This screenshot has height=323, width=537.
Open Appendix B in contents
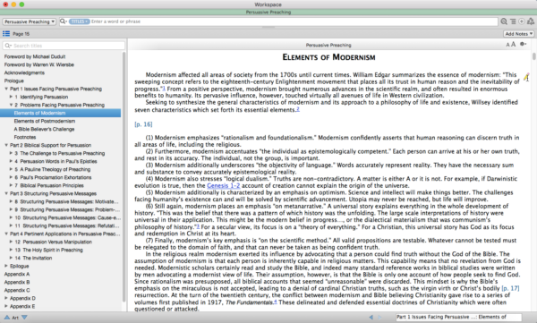pos(17,282)
